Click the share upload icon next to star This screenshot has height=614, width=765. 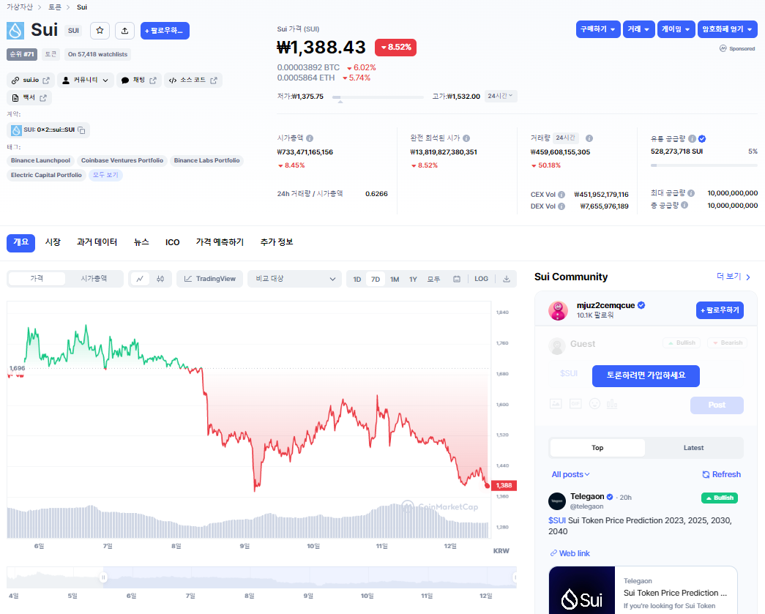click(x=125, y=30)
